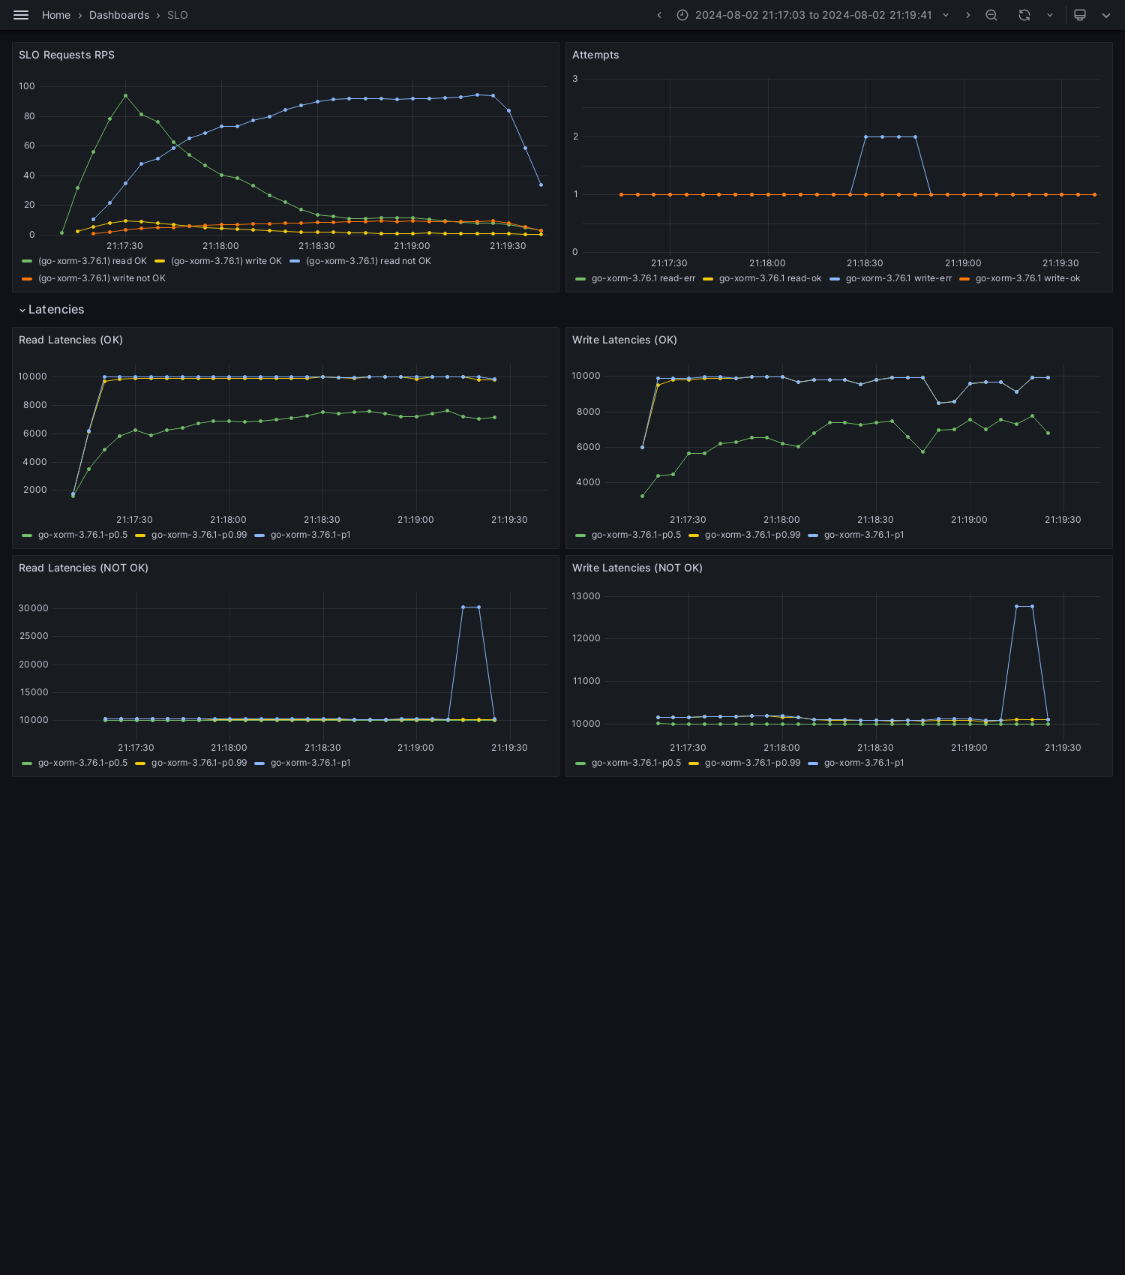Toggle p0.99 series in Write Latencies (OK)
The width and height of the screenshot is (1125, 1275).
click(x=752, y=535)
